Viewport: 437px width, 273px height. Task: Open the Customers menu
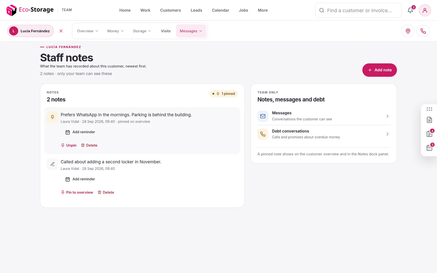170,10
